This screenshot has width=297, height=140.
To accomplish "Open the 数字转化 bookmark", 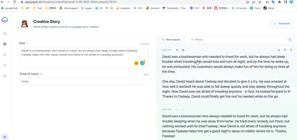I will click(x=221, y=8).
